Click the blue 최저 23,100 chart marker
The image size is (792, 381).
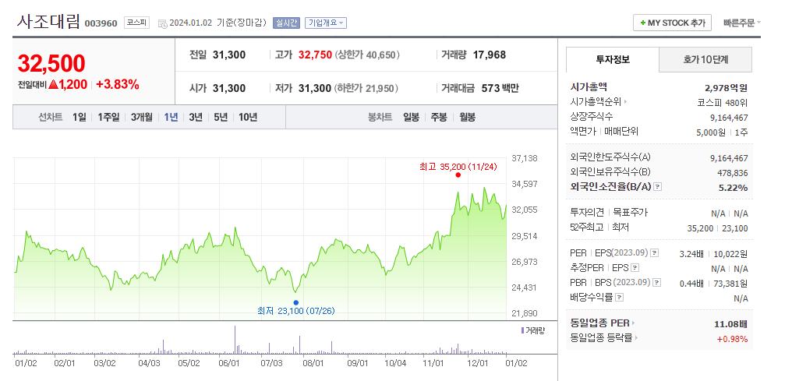point(295,303)
